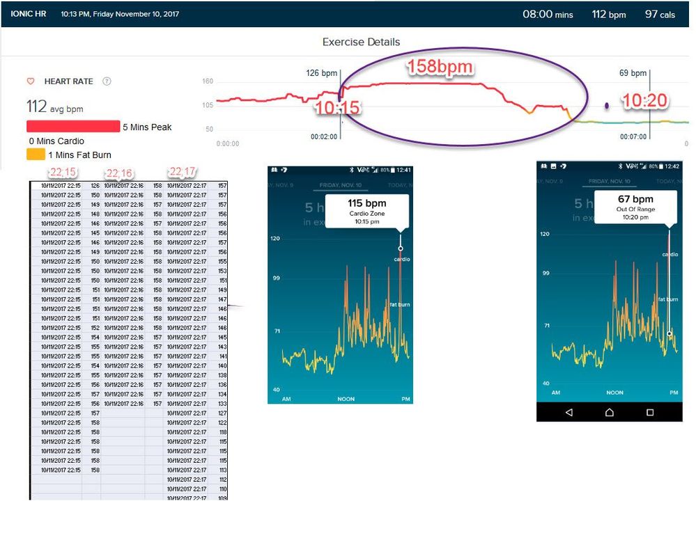Tap the white marker dot on 67 bpm graph
This screenshot has width=696, height=538.
pos(670,333)
